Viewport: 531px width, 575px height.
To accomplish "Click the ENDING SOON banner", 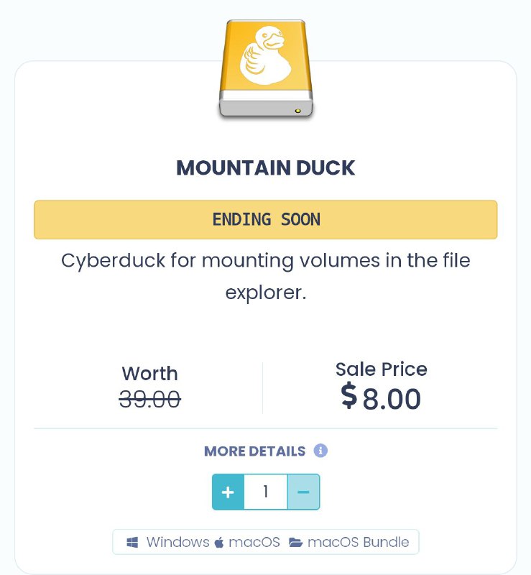I will point(266,219).
